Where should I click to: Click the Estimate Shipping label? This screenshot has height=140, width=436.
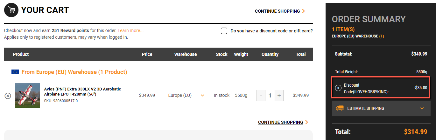[366, 108]
